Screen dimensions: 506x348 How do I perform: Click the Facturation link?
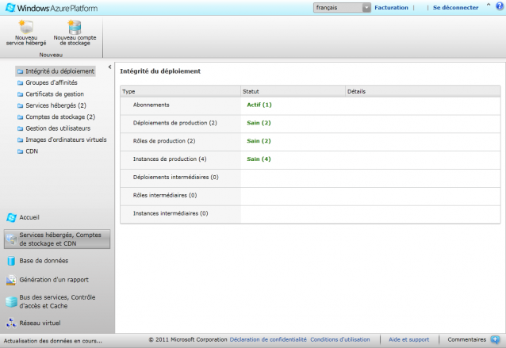391,7
